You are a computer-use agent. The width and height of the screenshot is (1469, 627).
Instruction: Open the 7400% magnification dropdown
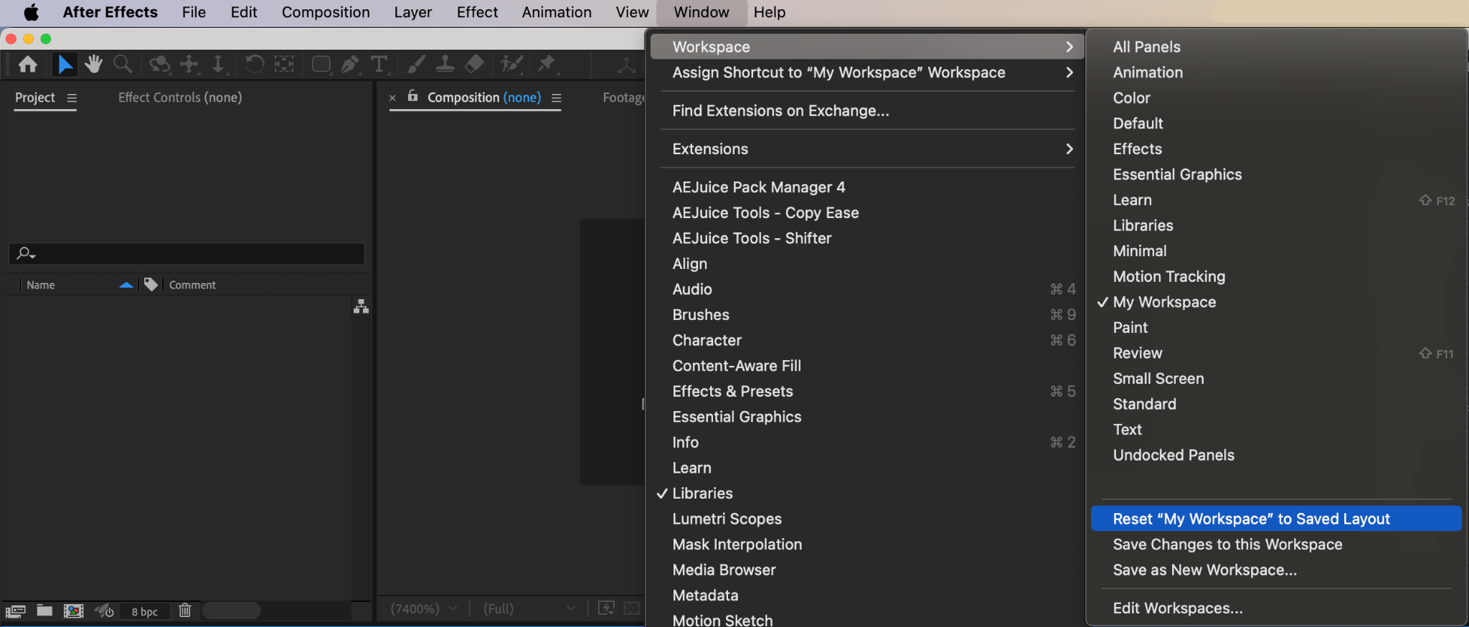(x=424, y=608)
